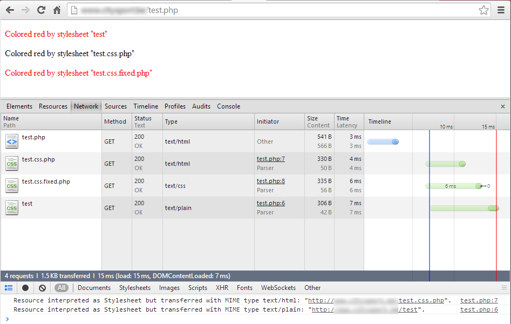
Task: Click the page icon in the address bar
Action: pyautogui.click(x=74, y=10)
